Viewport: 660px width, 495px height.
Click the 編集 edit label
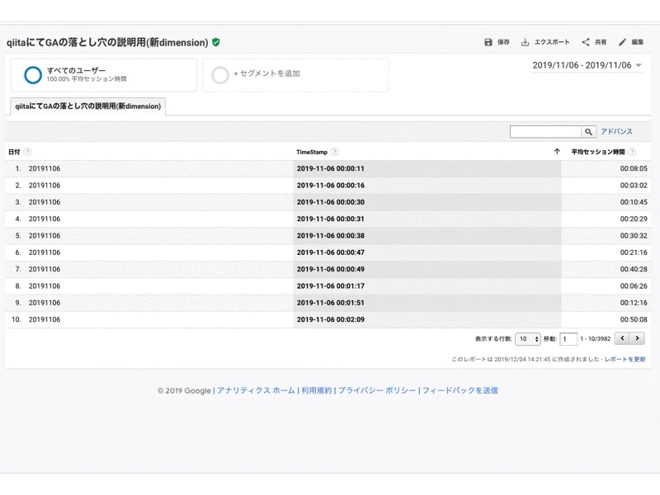(x=637, y=42)
